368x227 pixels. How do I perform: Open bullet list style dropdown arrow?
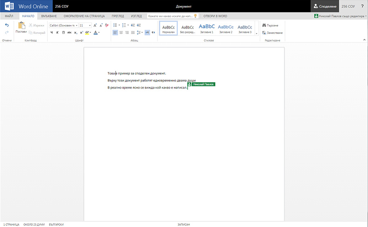point(119,25)
